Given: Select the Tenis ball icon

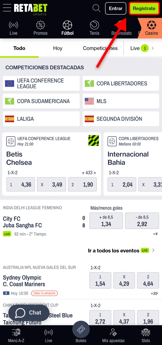Looking at the screenshot, I should [x=94, y=25].
